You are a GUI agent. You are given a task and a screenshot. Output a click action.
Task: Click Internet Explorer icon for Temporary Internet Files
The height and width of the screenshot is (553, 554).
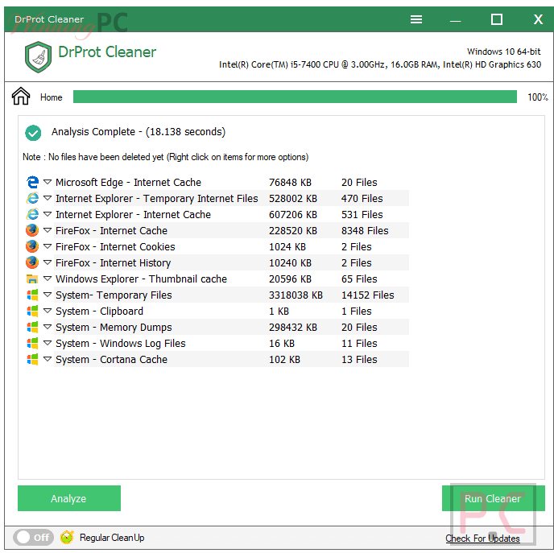click(x=32, y=198)
